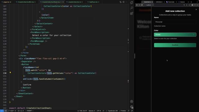Open the Manage gear icon in VS Code
199x112 pixels.
tap(132, 107)
